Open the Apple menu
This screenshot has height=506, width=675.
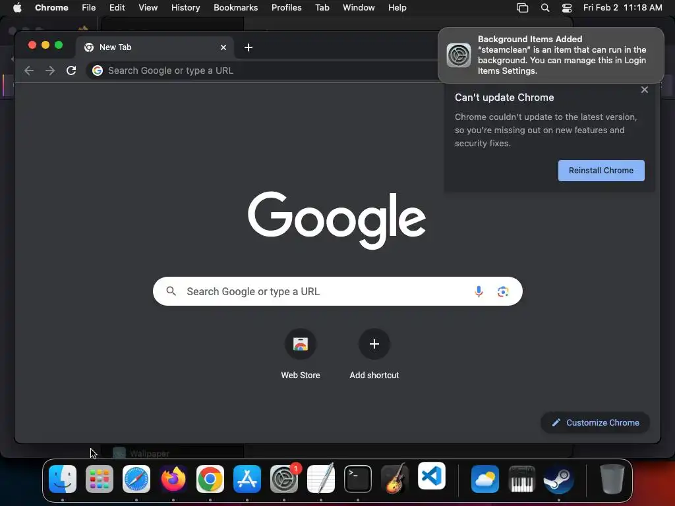(x=17, y=7)
